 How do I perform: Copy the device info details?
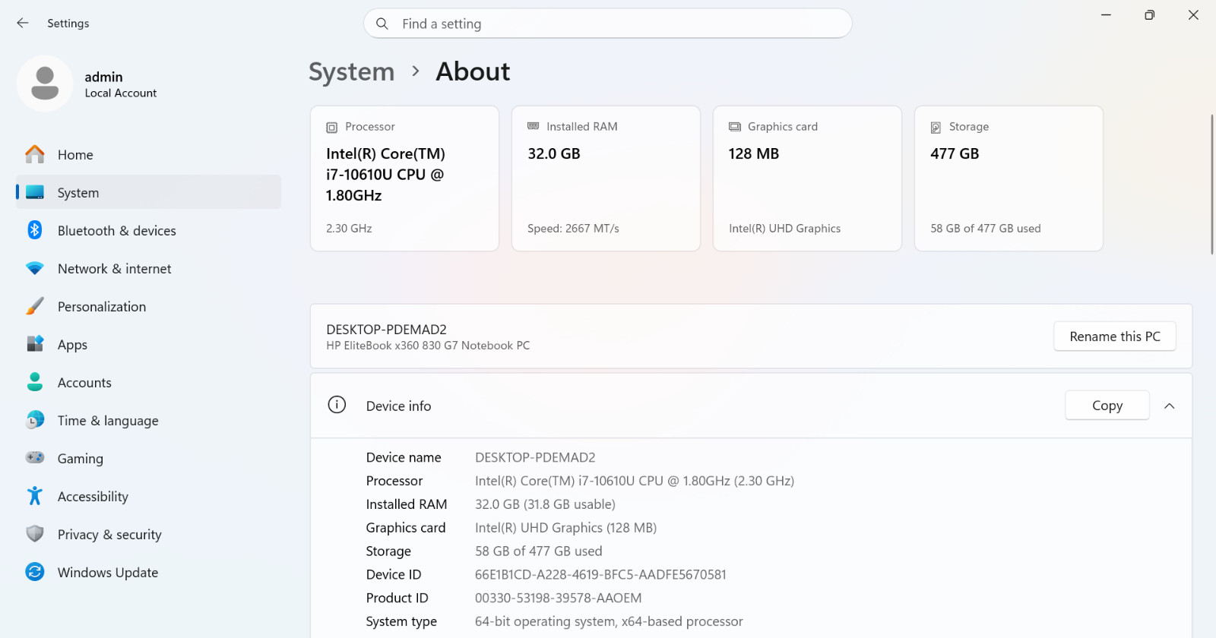(1107, 406)
